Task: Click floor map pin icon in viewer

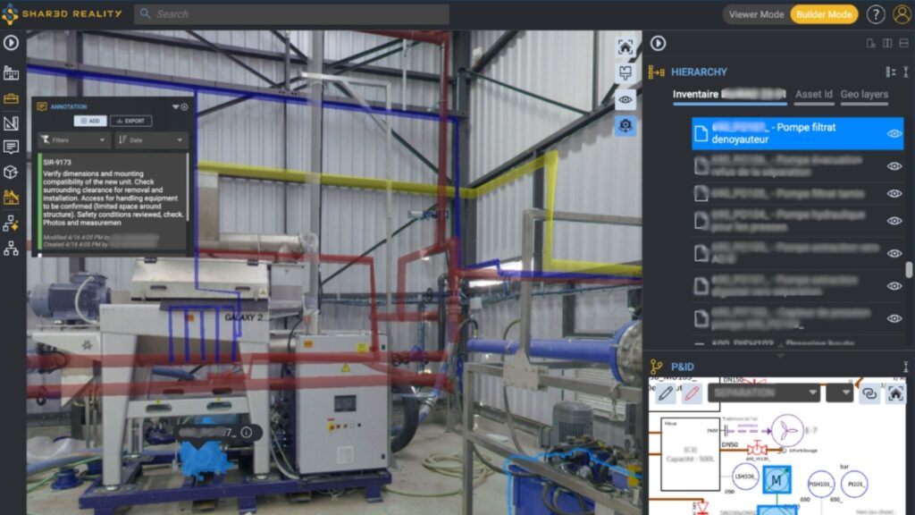Action: [625, 73]
